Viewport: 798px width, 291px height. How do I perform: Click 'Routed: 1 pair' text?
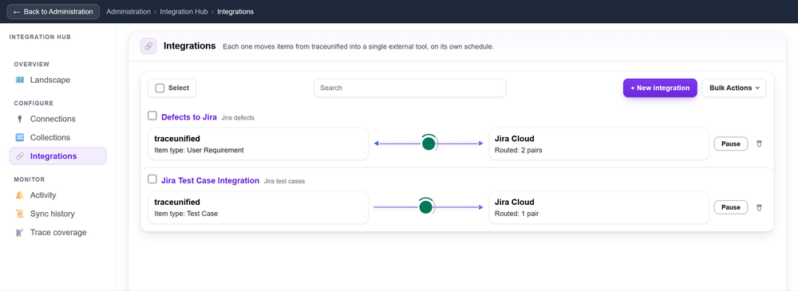(x=516, y=214)
